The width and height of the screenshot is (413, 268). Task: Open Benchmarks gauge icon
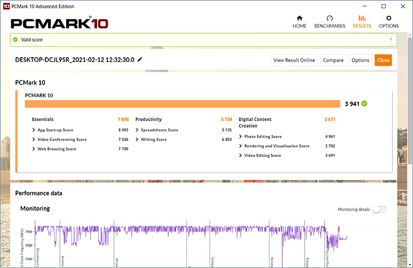[x=329, y=18]
